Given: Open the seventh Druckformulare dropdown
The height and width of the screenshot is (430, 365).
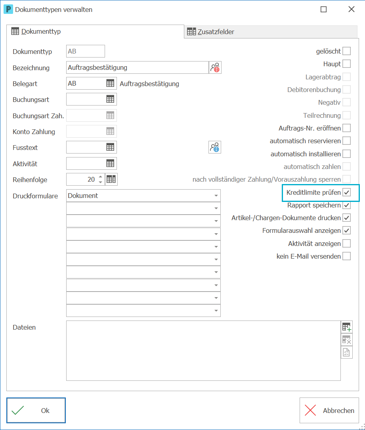Looking at the screenshot, I should coord(143,272).
